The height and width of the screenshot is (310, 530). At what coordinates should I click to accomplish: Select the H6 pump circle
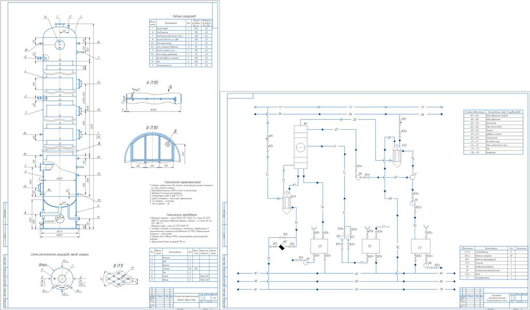click(425, 265)
